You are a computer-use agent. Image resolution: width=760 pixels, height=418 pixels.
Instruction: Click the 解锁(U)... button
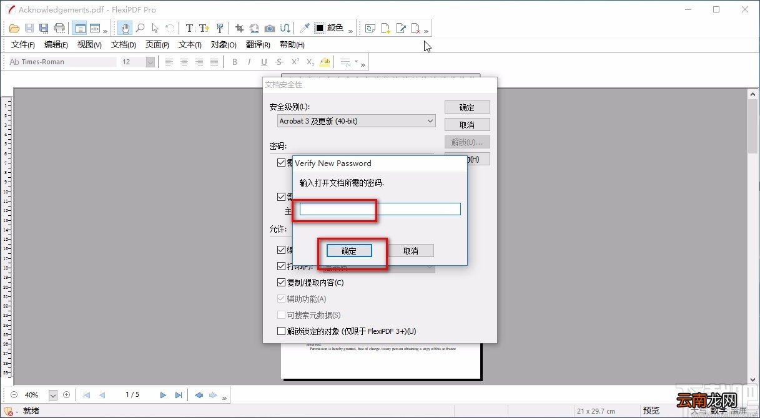(x=467, y=142)
